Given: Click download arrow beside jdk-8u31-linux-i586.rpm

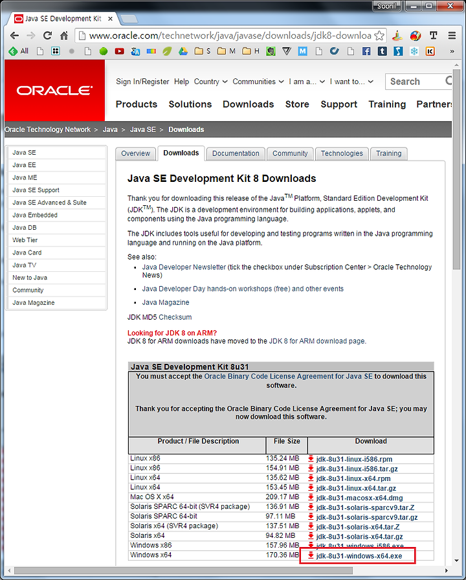Looking at the screenshot, I should click(x=311, y=459).
